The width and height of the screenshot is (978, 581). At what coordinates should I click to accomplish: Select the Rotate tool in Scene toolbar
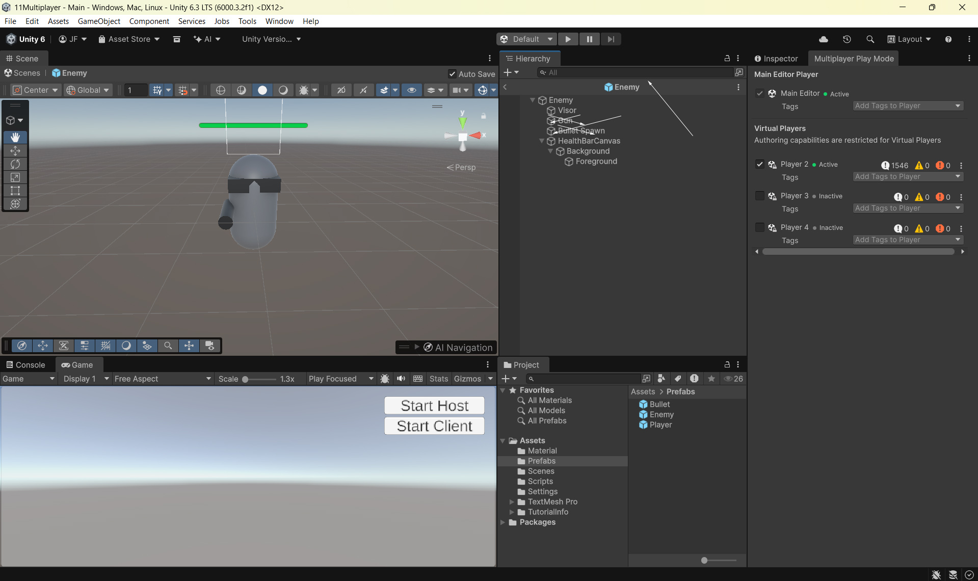point(15,164)
